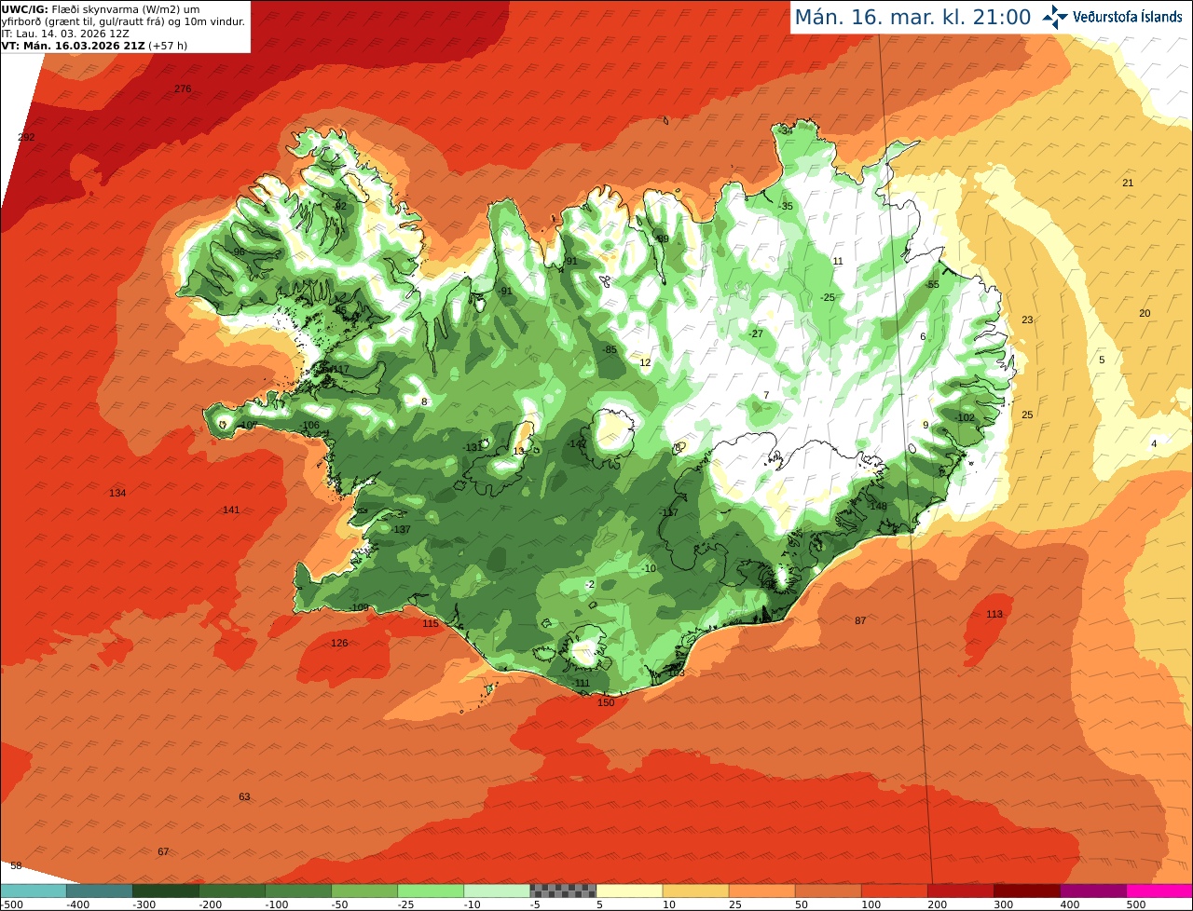
Task: Click the map value 134
Action: tap(117, 493)
